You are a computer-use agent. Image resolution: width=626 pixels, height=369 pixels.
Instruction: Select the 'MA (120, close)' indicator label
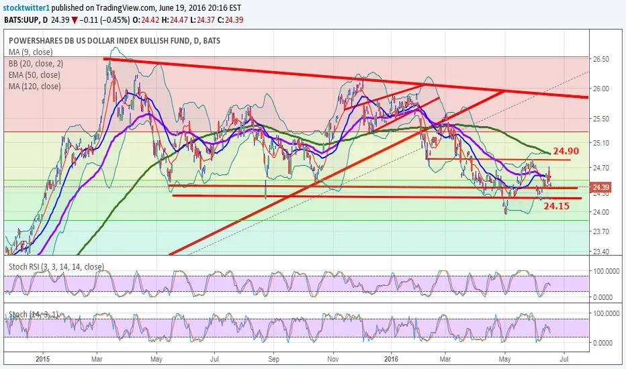pyautogui.click(x=35, y=87)
